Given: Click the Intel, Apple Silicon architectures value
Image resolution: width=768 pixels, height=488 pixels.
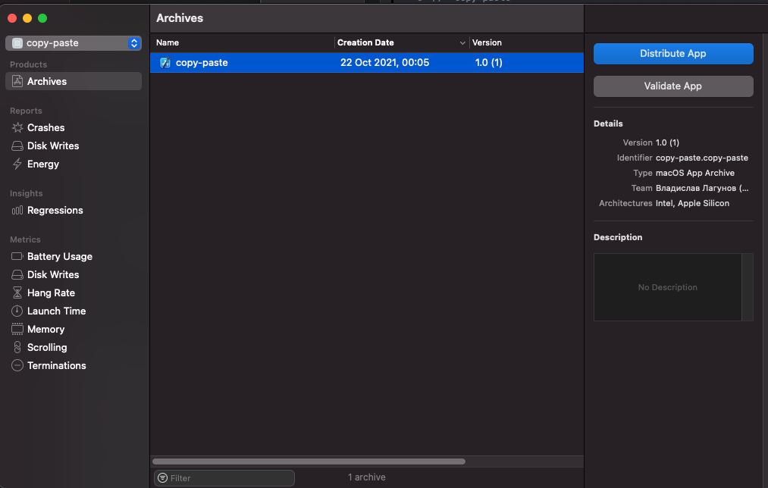Looking at the screenshot, I should click(692, 203).
